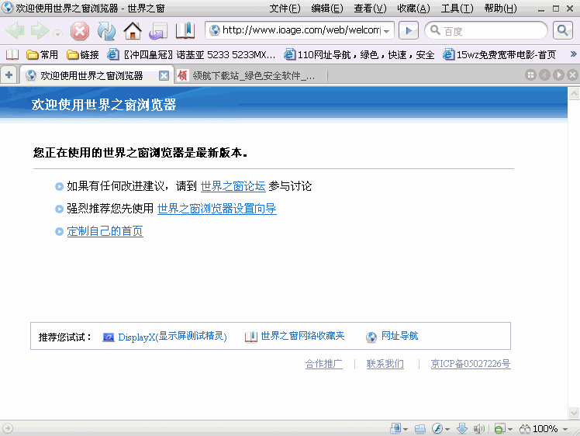This screenshot has height=436, width=580.
Task: Expand the zoom level dropdown arrow
Action: point(565,429)
